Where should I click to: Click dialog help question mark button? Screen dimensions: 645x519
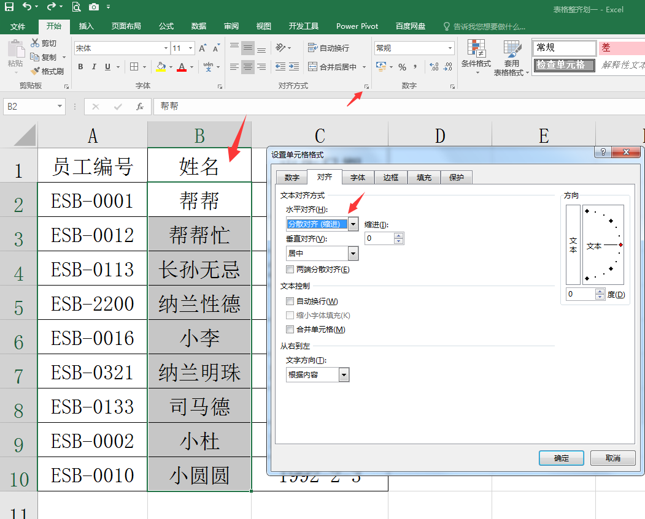point(603,153)
